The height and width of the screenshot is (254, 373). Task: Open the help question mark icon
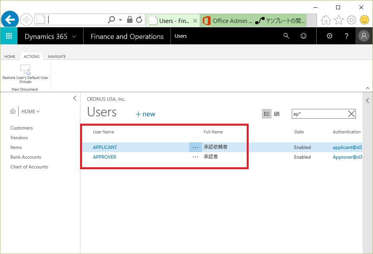347,36
